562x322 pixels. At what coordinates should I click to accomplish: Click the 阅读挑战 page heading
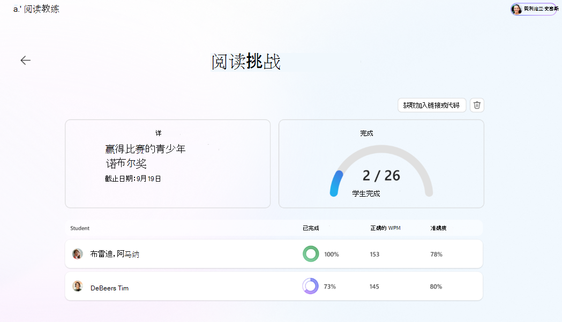[x=246, y=62]
